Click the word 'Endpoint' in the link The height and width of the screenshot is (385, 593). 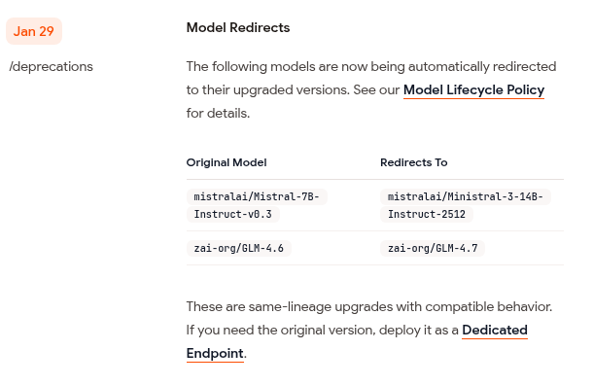coord(215,353)
